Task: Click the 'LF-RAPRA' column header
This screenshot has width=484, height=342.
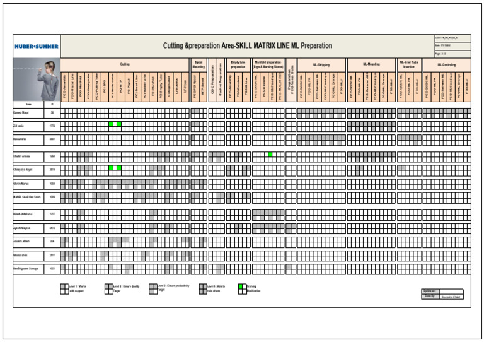Action: (x=177, y=87)
